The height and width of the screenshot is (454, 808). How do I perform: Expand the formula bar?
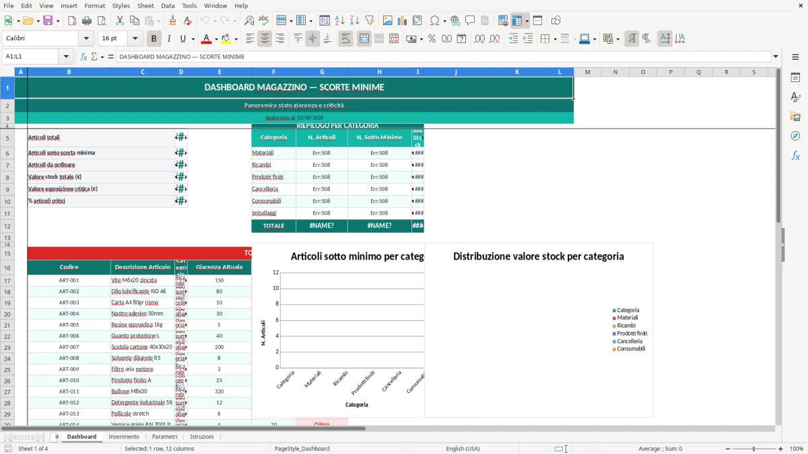(x=776, y=56)
